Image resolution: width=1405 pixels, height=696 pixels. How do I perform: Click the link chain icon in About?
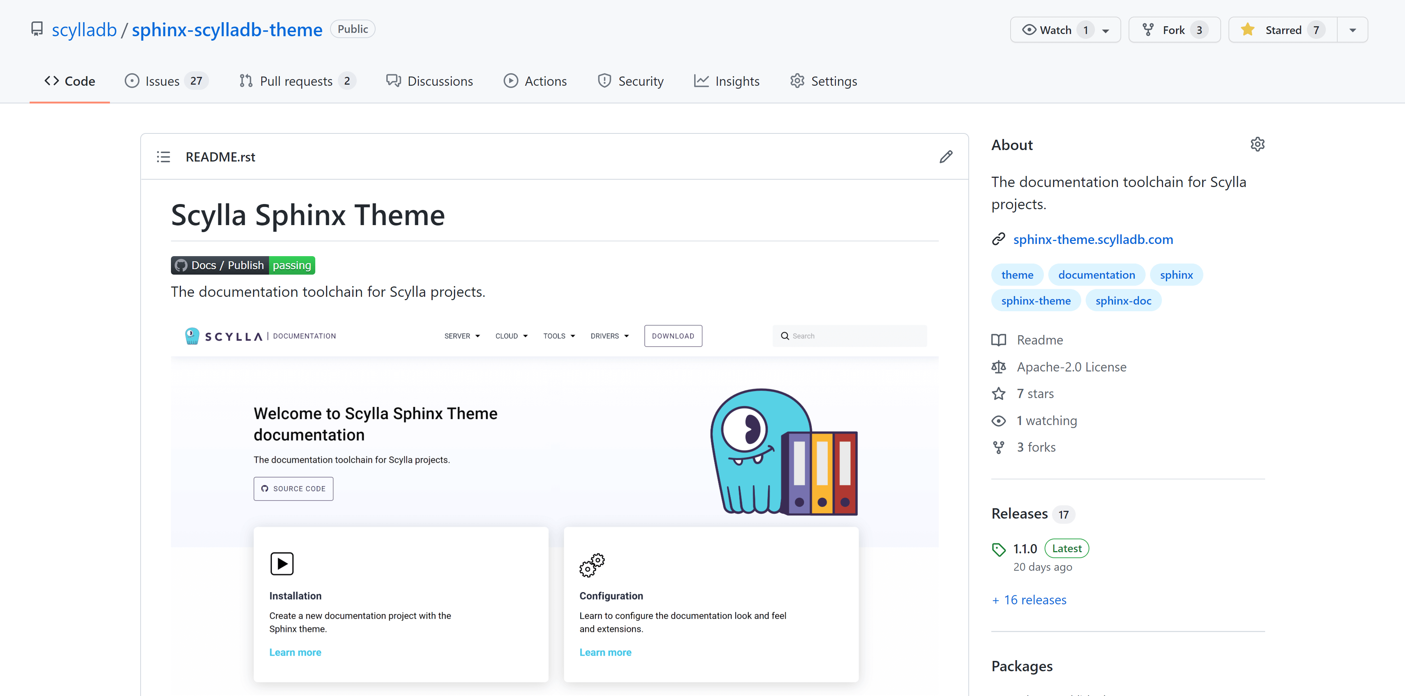coord(999,239)
